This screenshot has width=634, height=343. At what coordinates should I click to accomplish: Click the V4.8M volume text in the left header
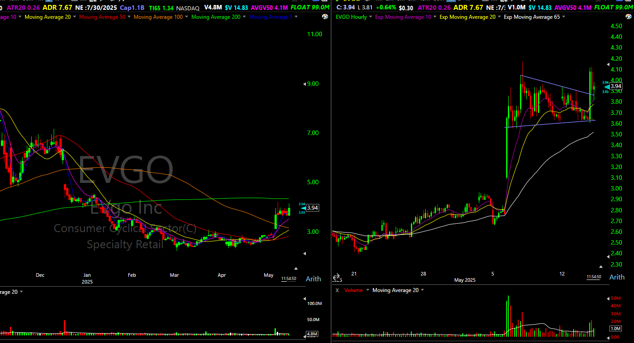pyautogui.click(x=214, y=8)
